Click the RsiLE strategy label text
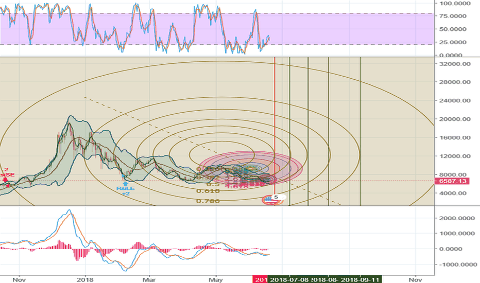480x283 pixels. pyautogui.click(x=126, y=188)
